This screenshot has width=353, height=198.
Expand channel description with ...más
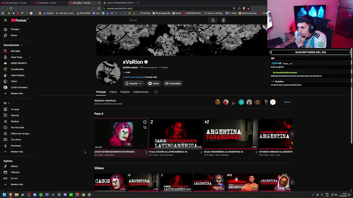(x=127, y=72)
